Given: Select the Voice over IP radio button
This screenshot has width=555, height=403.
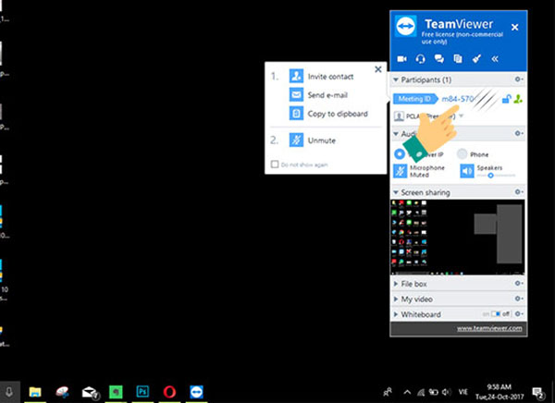Looking at the screenshot, I should [400, 154].
